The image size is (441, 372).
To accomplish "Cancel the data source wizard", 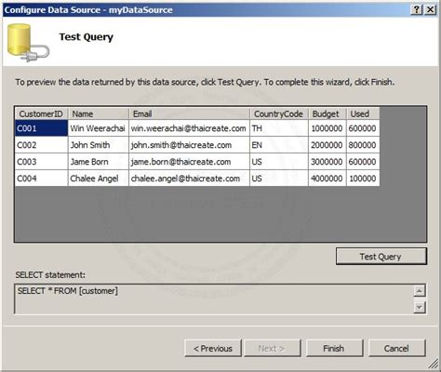I will point(396,348).
